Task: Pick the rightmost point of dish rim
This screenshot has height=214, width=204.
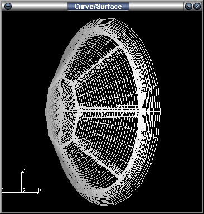Action: click(159, 111)
